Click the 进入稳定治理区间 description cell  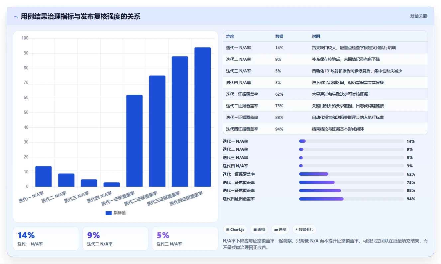click(348, 83)
